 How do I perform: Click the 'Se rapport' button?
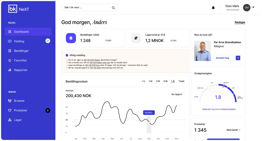click(x=177, y=94)
